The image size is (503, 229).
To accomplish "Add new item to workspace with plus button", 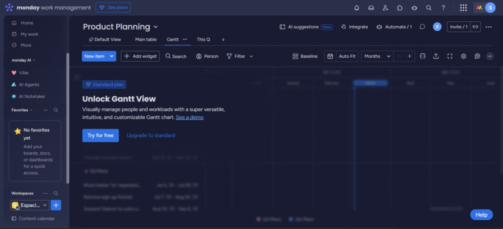I will [56, 205].
